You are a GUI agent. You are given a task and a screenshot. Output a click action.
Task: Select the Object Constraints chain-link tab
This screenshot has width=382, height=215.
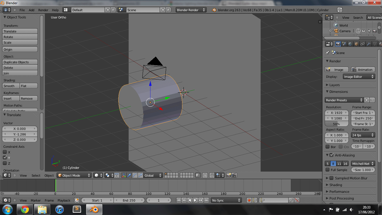[x=363, y=44]
